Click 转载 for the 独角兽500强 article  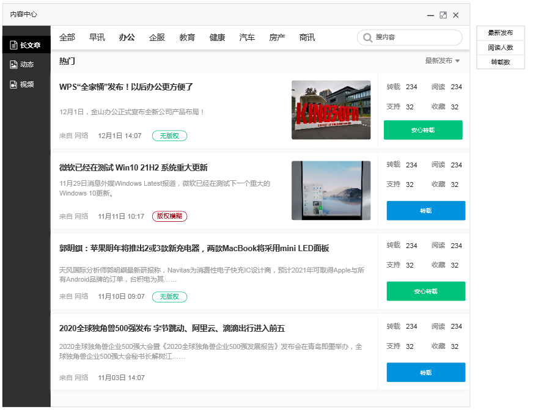[x=426, y=372]
